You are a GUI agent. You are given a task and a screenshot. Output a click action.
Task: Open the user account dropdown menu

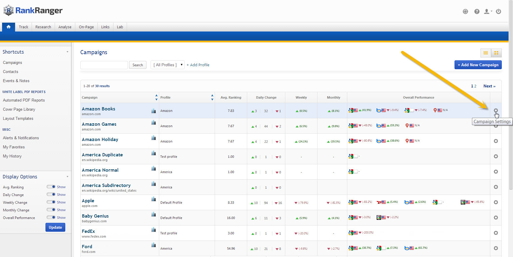pyautogui.click(x=488, y=11)
